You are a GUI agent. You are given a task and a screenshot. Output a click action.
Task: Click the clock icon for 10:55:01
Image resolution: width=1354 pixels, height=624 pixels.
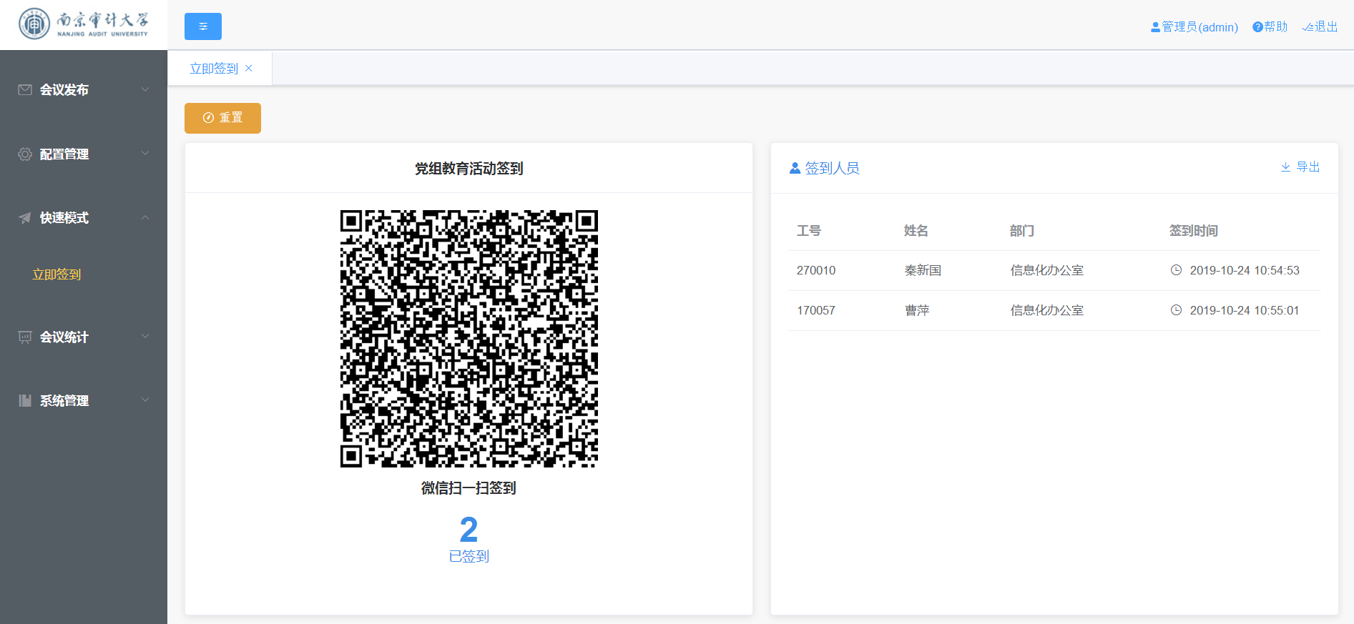pos(1176,310)
